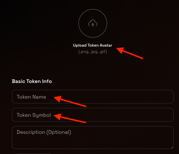Click the red arrow pointing at Token Name
Image resolution: width=179 pixels, height=154 pixels.
click(70, 101)
